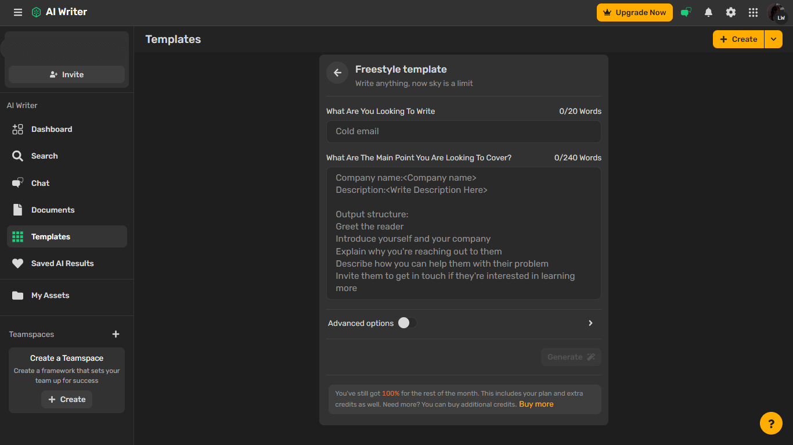Screen dimensions: 793x445
Task: Add a Teamspace with the plus icon
Action: click(116, 334)
